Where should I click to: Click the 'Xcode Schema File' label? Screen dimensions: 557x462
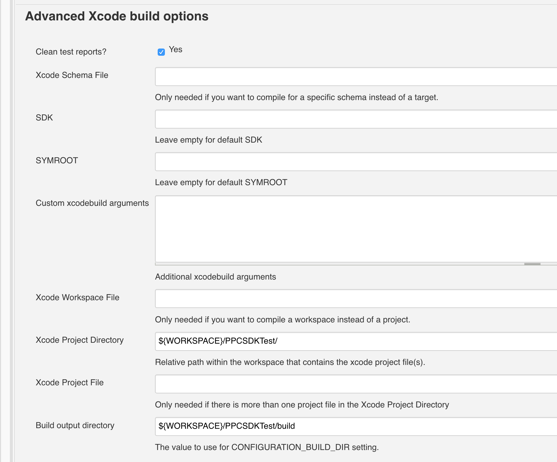coord(72,75)
